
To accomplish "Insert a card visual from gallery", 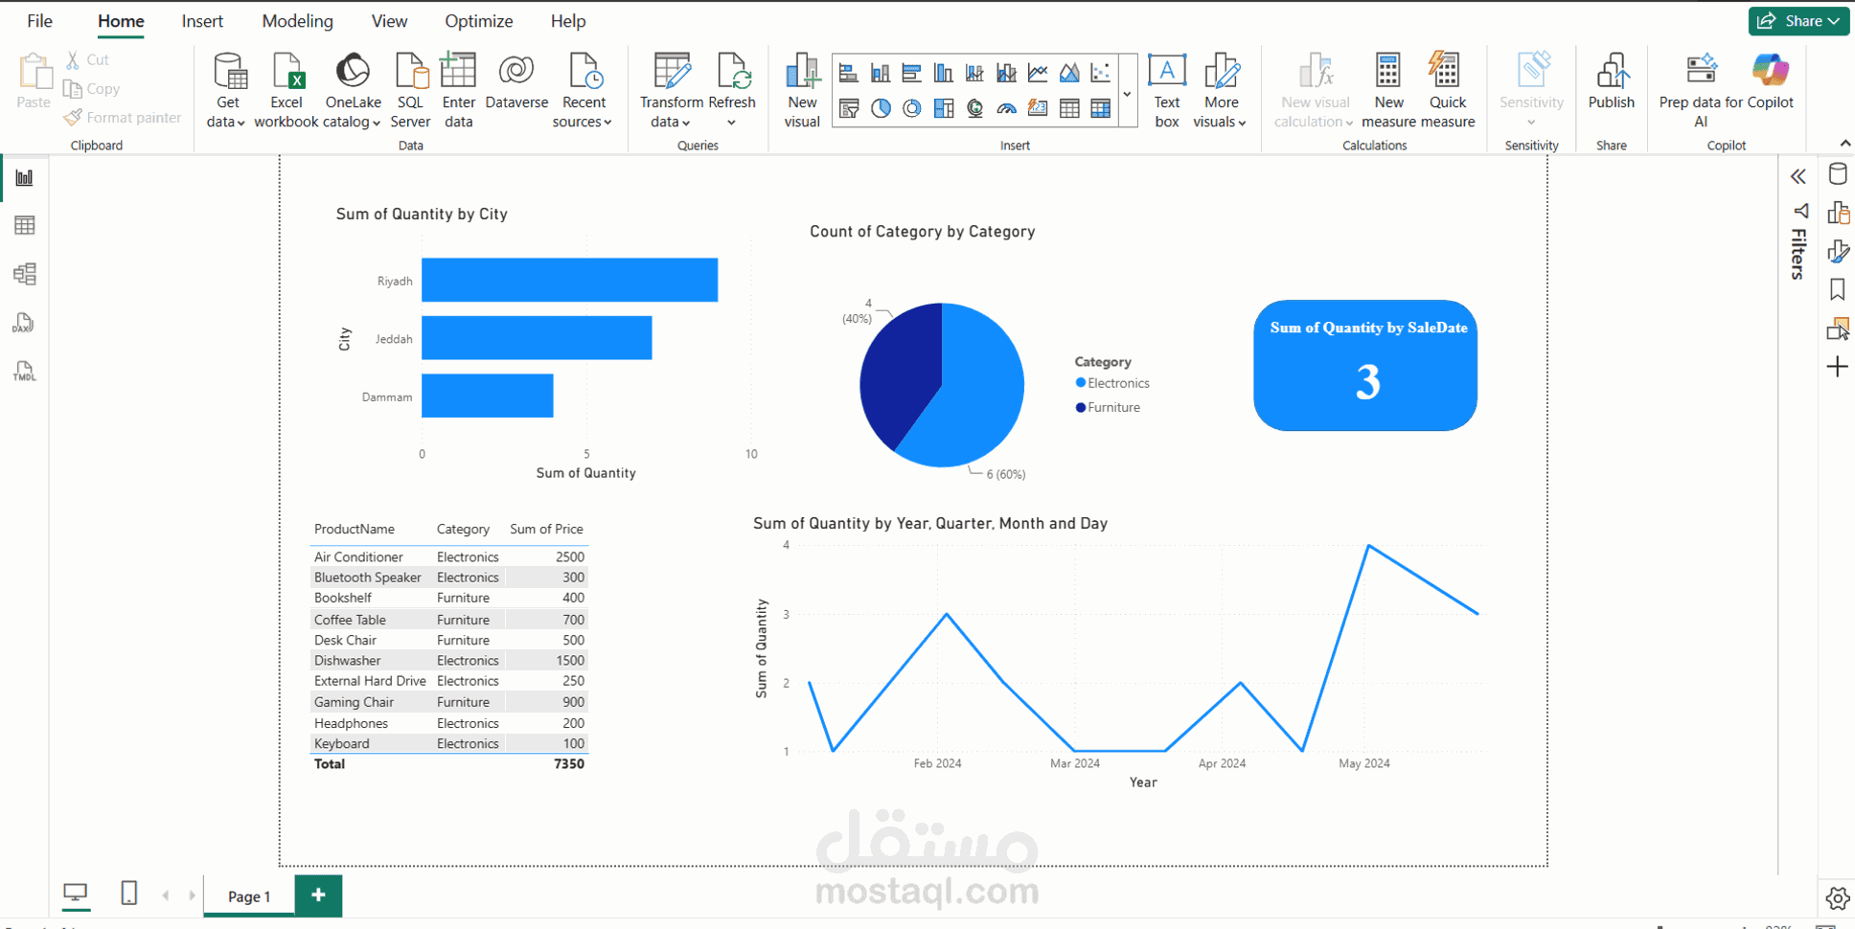I will tap(1038, 108).
